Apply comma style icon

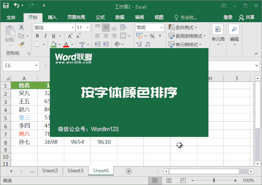[160, 36]
